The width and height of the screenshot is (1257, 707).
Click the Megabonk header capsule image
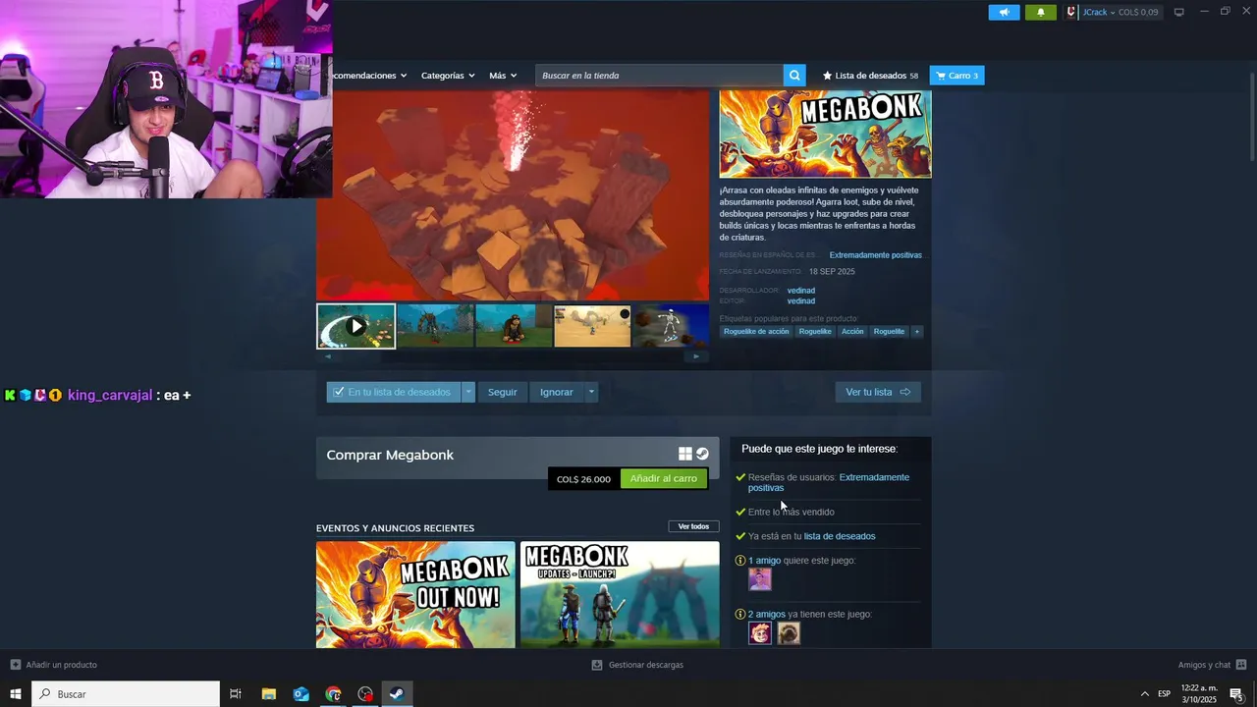point(825,134)
